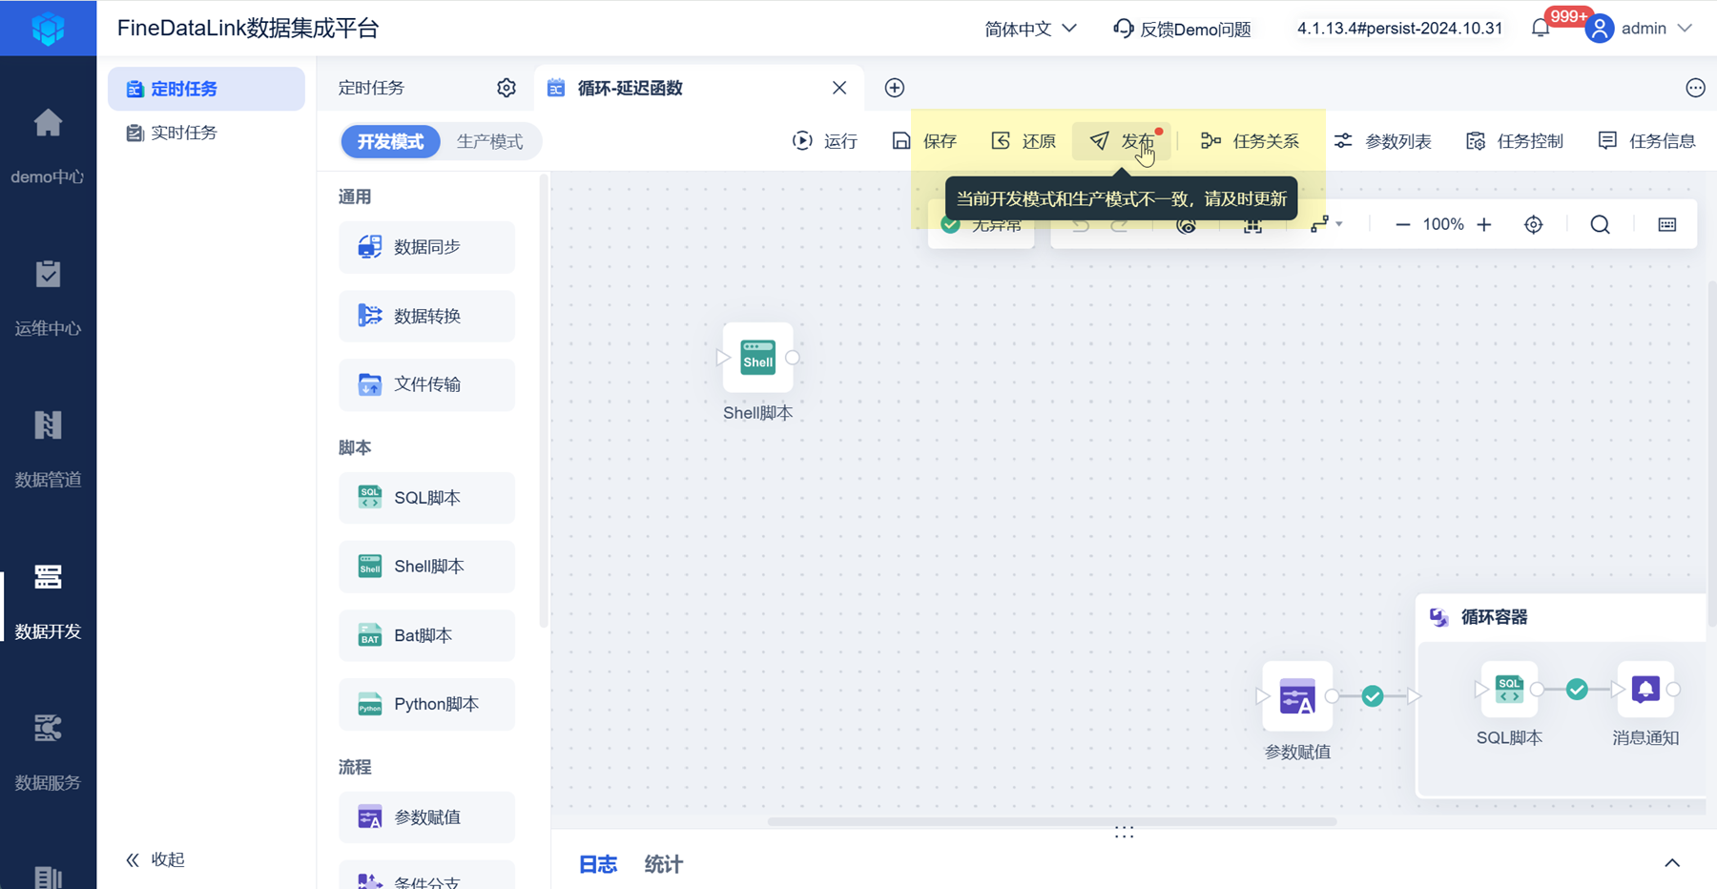
Task: Pick the Shell脚本 component in palette
Action: [426, 567]
